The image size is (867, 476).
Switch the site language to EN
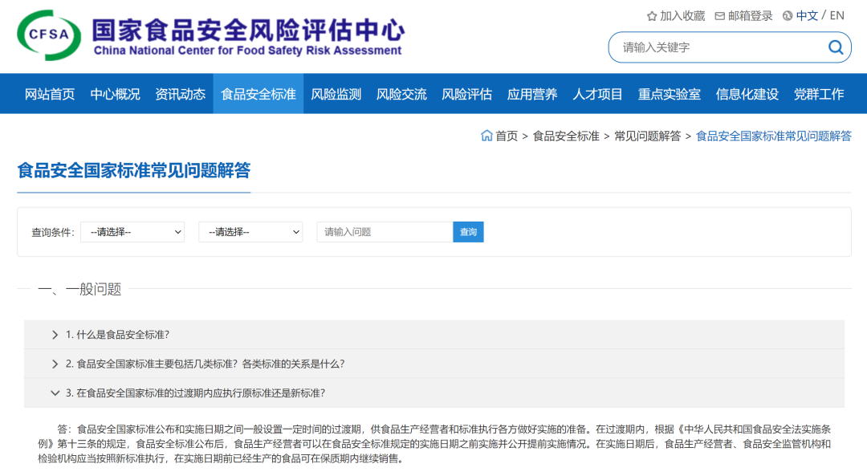click(x=835, y=15)
